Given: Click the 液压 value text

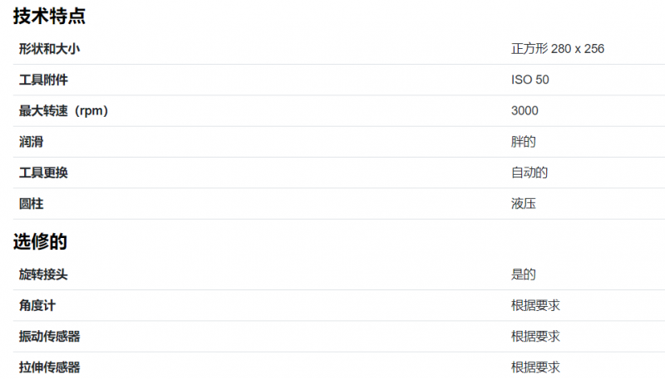Looking at the screenshot, I should [524, 204].
